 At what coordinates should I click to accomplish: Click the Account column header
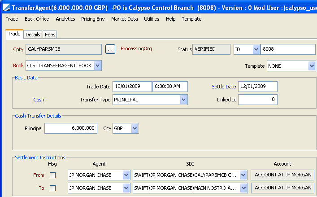(x=282, y=164)
